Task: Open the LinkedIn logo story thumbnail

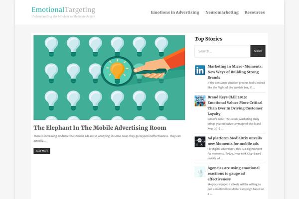Action: [x=200, y=70]
